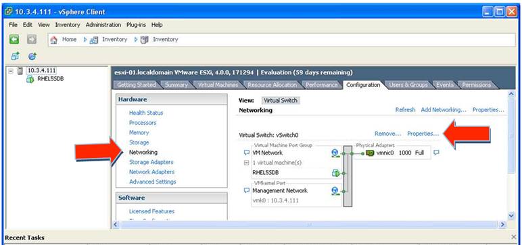Click the RHEL5SDB entry under VM Network
Image resolution: width=522 pixels, height=245 pixels.
[265, 173]
